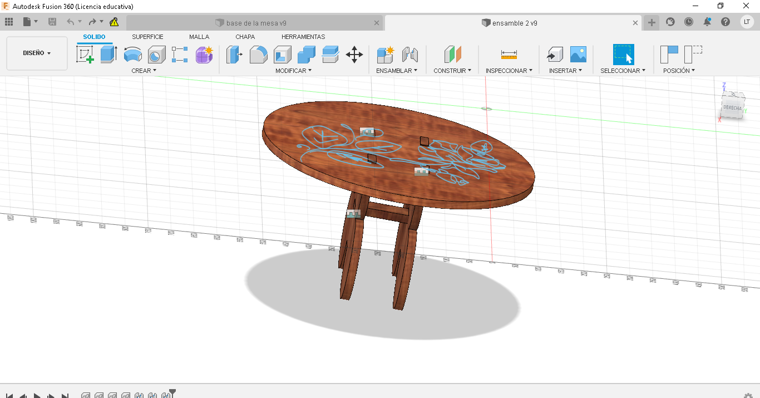The height and width of the screenshot is (398, 760).
Task: Select the Create Form tool
Action: (x=204, y=55)
